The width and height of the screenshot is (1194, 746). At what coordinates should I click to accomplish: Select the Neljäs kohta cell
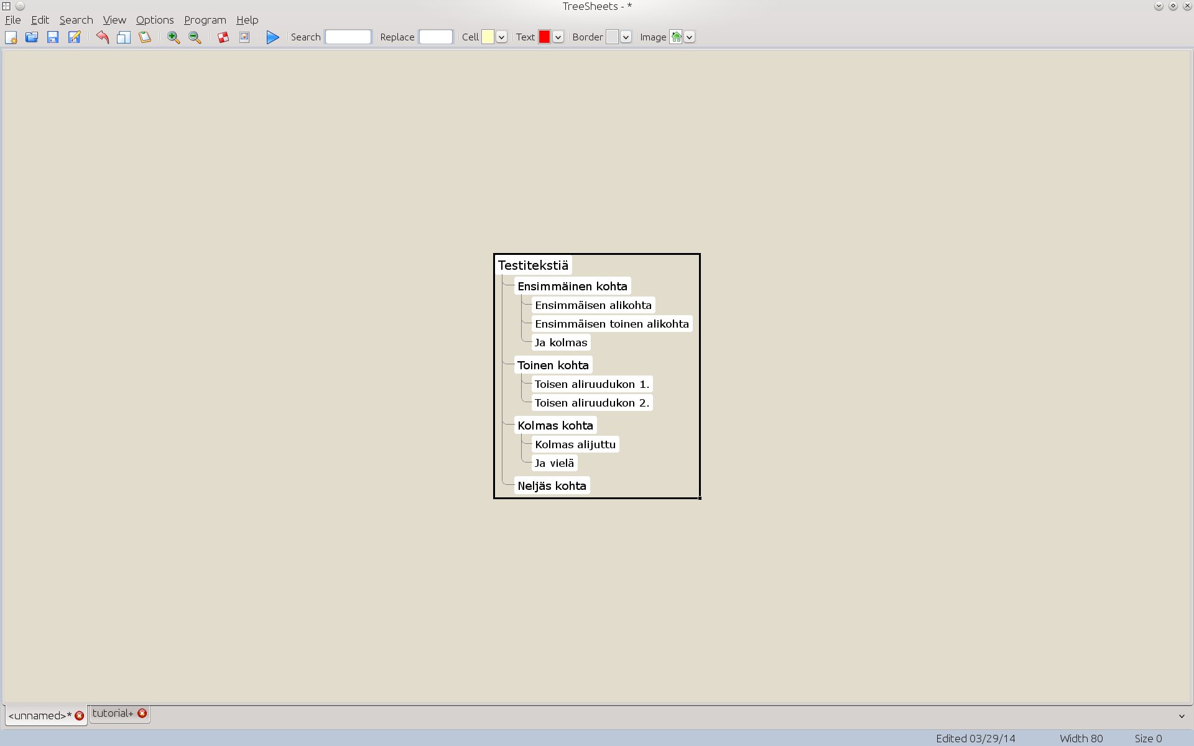point(552,486)
